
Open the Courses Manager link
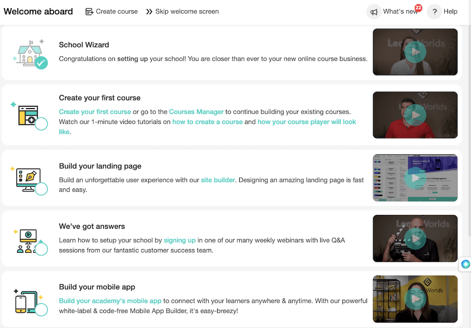coord(196,112)
